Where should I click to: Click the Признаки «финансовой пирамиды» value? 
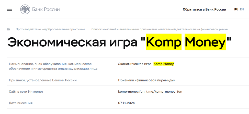click(x=147, y=80)
